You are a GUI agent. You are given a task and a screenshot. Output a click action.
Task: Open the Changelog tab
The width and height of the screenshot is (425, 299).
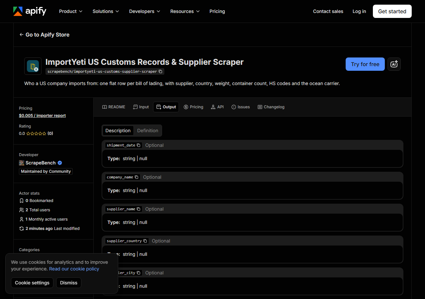(271, 107)
